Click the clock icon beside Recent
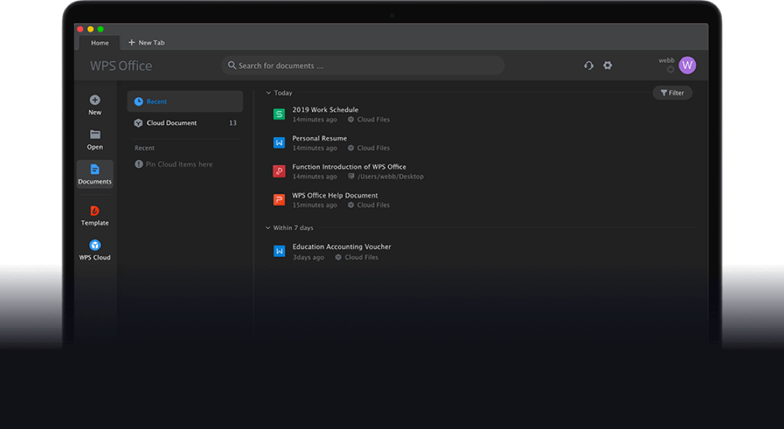The image size is (784, 429). point(139,101)
